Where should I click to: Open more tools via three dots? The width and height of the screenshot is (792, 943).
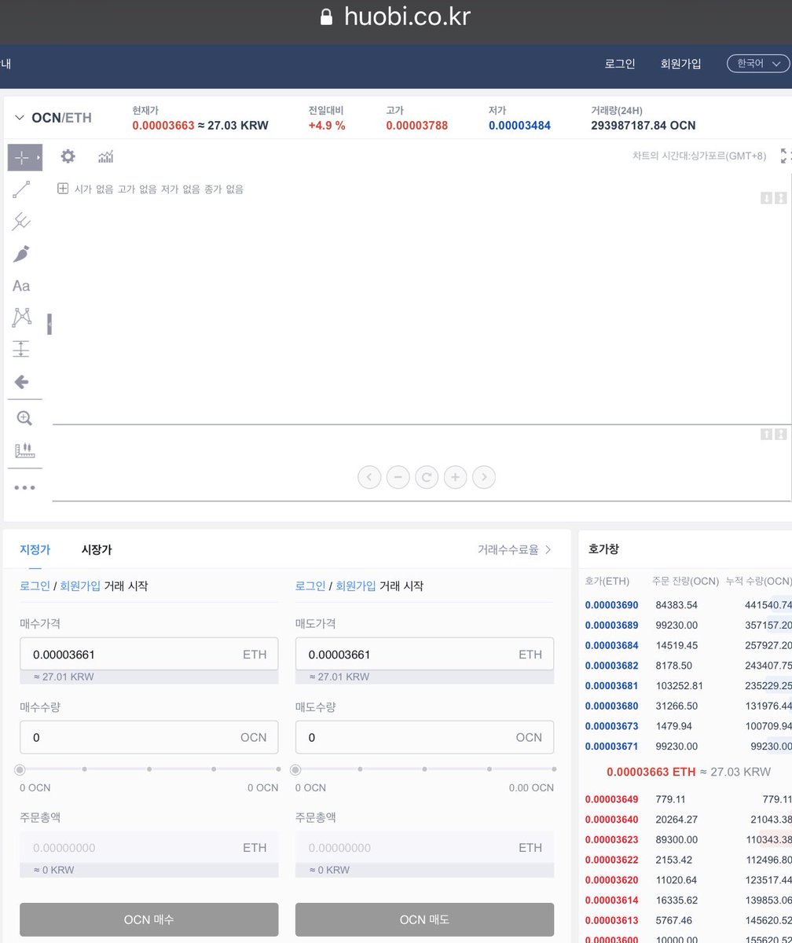pos(24,487)
